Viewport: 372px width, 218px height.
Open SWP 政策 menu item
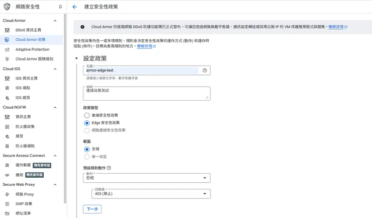pyautogui.click(x=31, y=204)
